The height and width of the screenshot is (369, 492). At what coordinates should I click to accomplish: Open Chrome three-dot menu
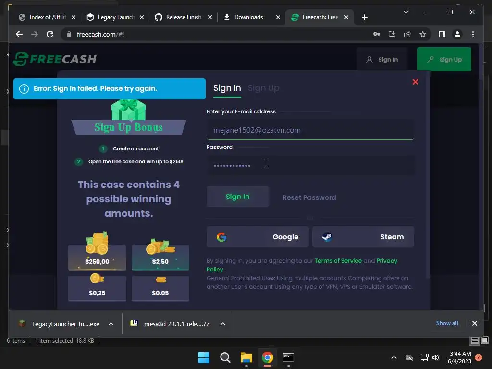coord(473,34)
